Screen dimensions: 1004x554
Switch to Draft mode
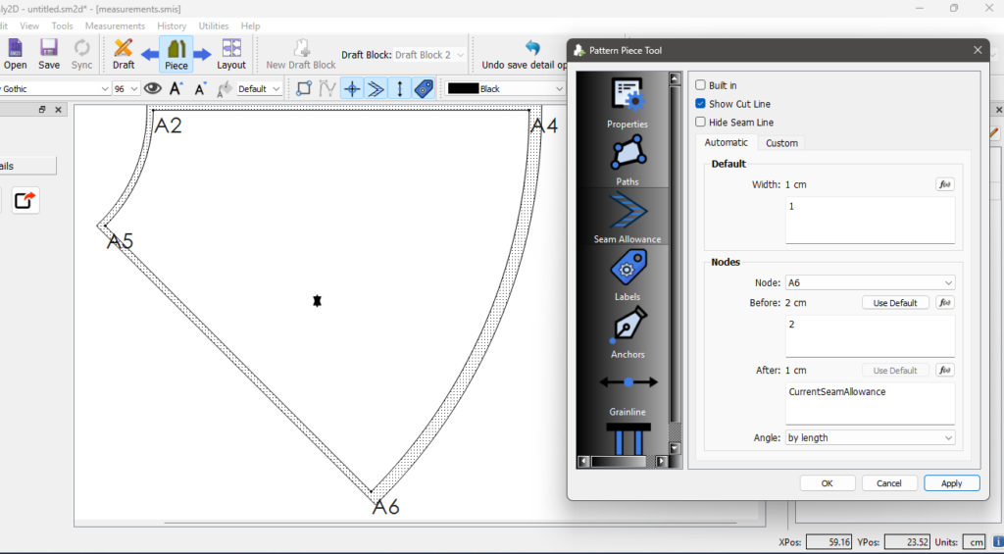(x=124, y=54)
